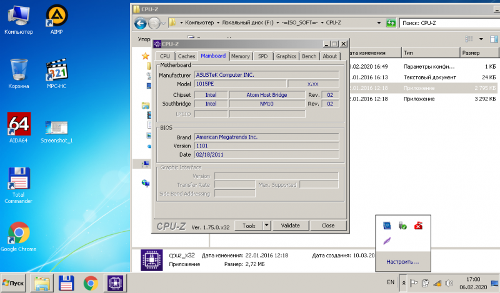Expand the Tools dropdown arrow
This screenshot has width=500, height=293.
coord(267,226)
